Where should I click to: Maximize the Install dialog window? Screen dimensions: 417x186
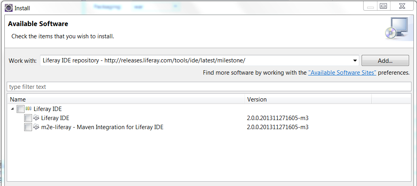[x=383, y=6]
